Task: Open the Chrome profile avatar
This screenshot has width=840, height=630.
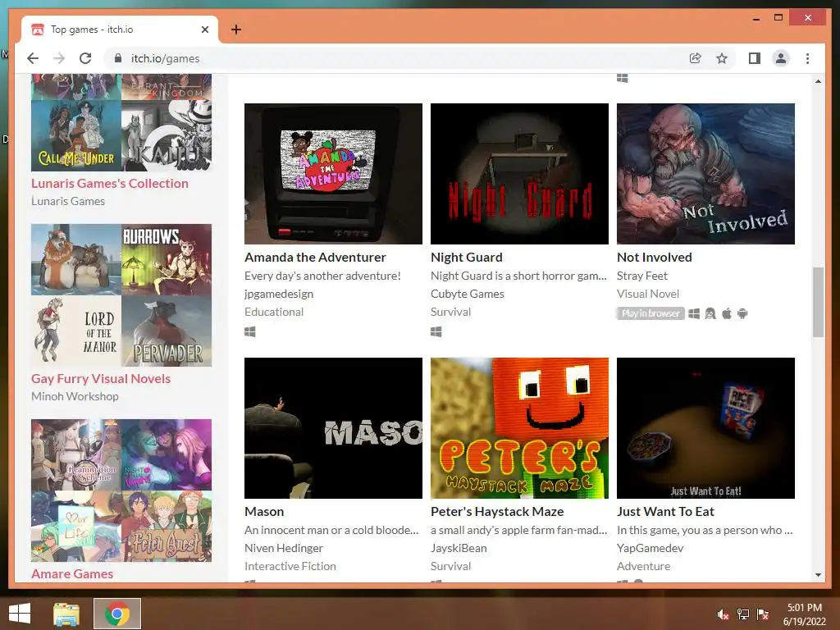Action: (x=781, y=58)
